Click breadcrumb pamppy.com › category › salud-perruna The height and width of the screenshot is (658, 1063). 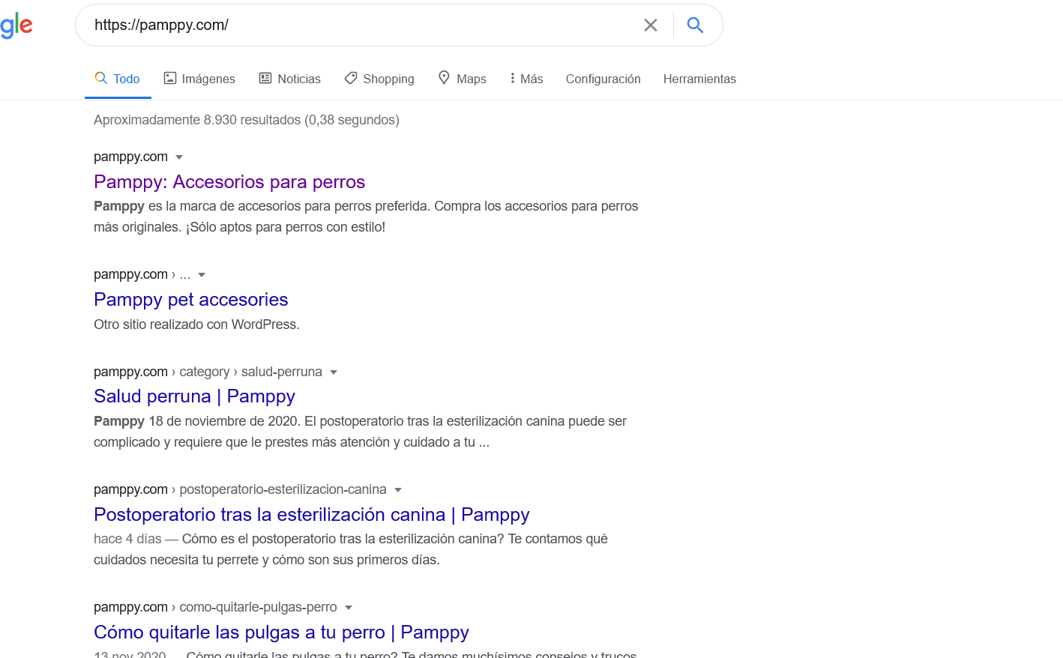point(208,372)
